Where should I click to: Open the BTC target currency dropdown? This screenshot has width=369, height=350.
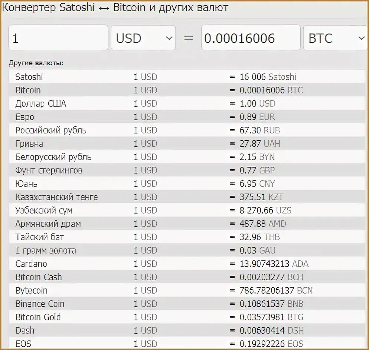[x=336, y=38]
